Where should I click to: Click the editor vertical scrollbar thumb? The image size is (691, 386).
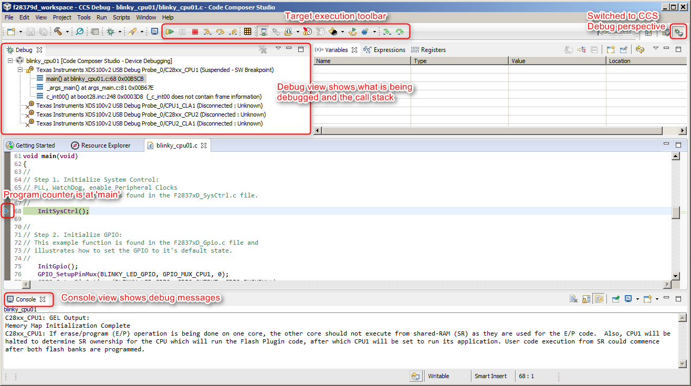pos(676,212)
